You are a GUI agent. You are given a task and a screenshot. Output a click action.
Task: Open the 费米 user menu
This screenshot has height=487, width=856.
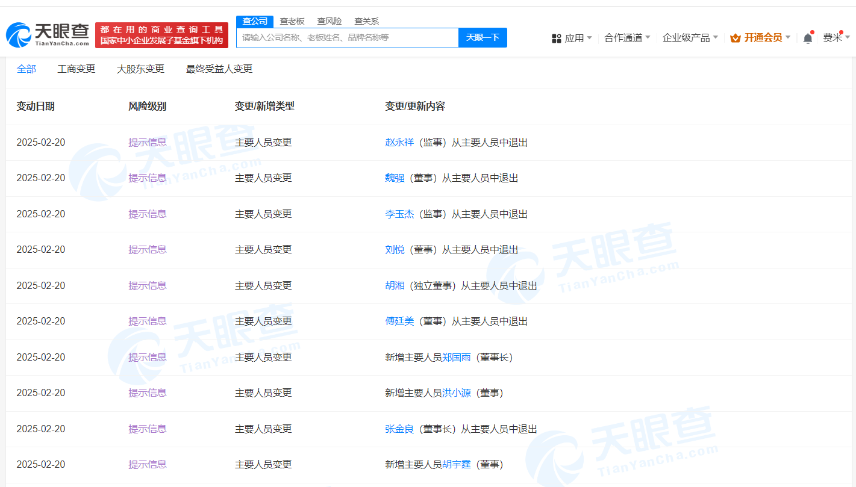pos(837,37)
